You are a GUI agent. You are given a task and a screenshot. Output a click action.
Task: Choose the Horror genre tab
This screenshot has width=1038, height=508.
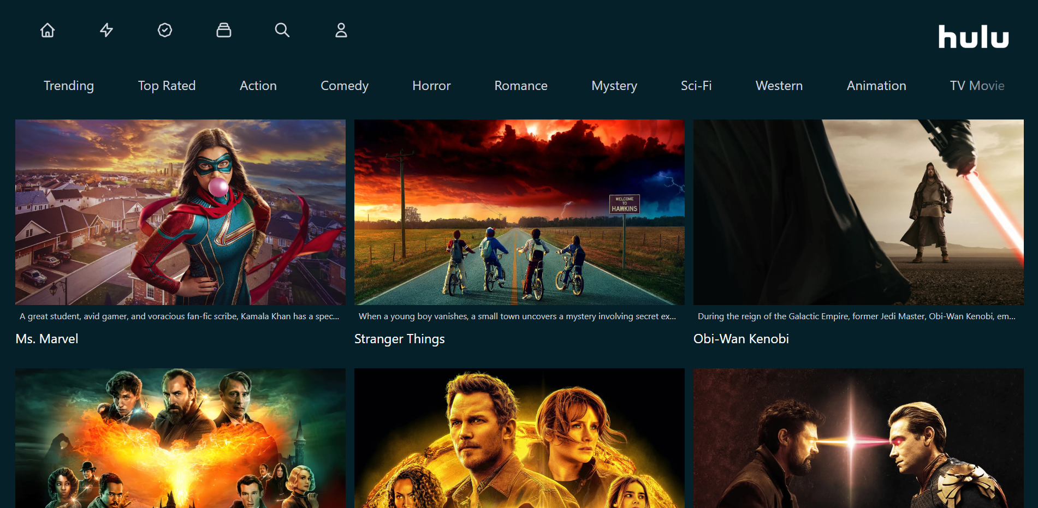(x=431, y=86)
